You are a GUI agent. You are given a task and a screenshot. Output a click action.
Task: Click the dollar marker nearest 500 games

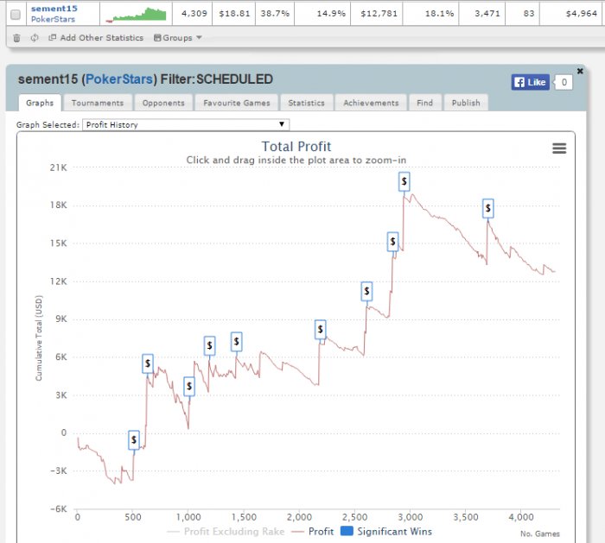[133, 439]
